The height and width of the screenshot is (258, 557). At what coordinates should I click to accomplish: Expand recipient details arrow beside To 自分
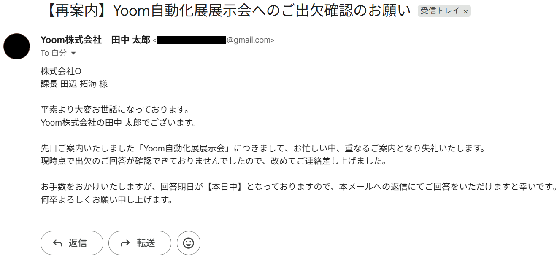73,53
